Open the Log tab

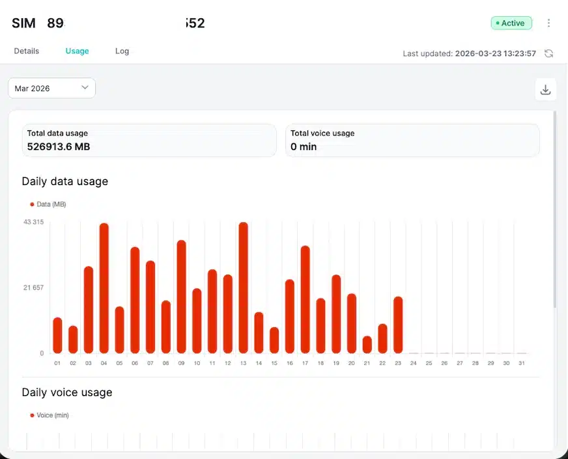coord(122,51)
